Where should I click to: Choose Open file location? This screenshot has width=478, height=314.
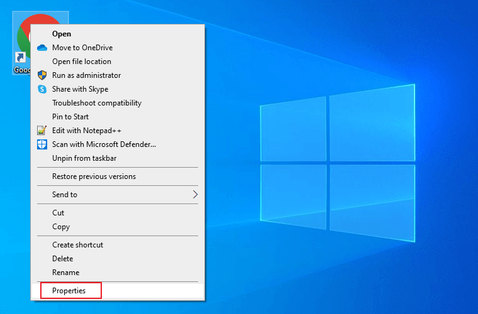click(118, 62)
